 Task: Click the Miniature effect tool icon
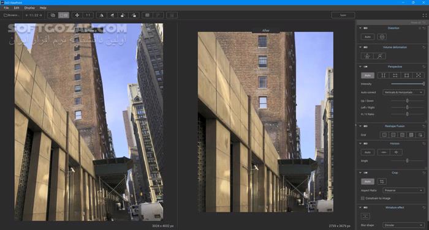[x=365, y=217]
